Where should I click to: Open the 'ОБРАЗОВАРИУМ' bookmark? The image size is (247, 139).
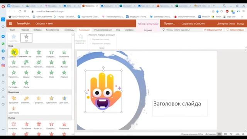coord(42,17)
